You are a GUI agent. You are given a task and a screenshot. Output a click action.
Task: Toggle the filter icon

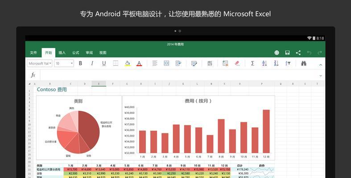point(288,64)
